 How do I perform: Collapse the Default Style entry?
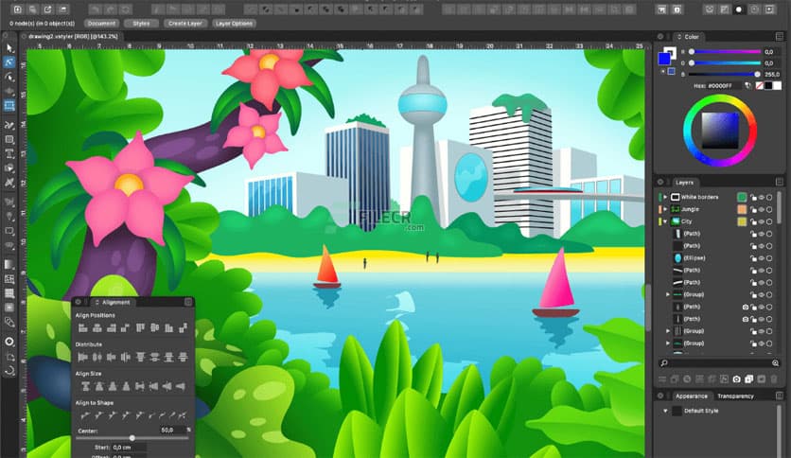(665, 411)
